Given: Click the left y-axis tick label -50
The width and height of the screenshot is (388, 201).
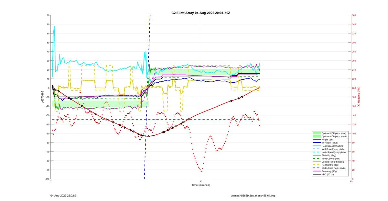Looking at the screenshot, I should pos(47,133).
